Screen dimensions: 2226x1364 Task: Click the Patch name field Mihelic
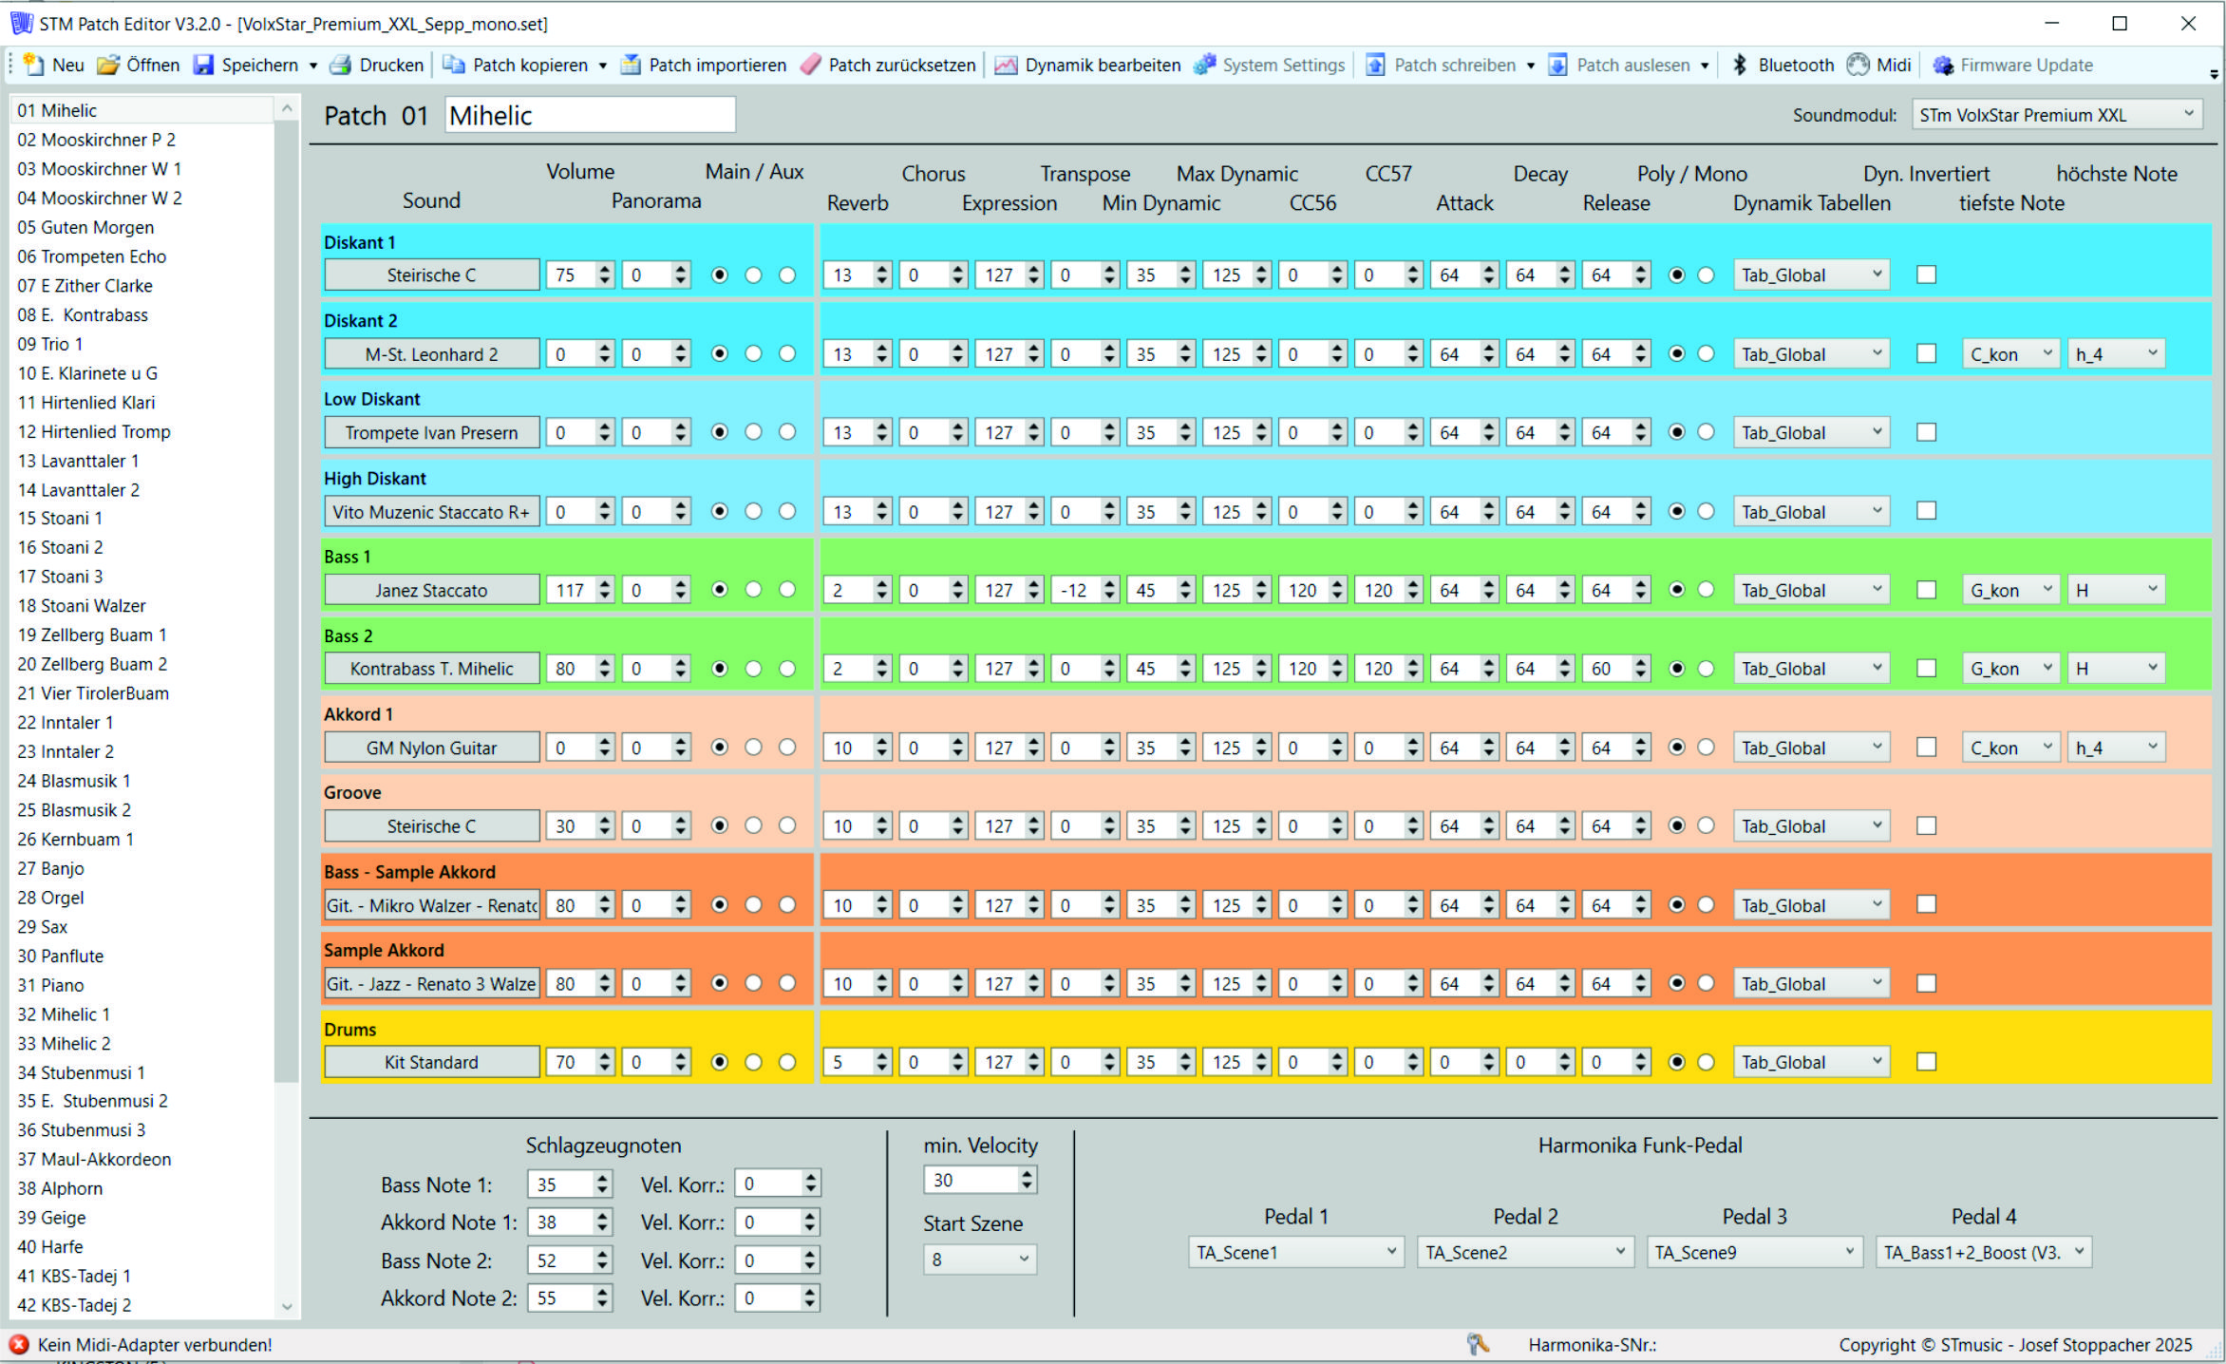pyautogui.click(x=590, y=116)
